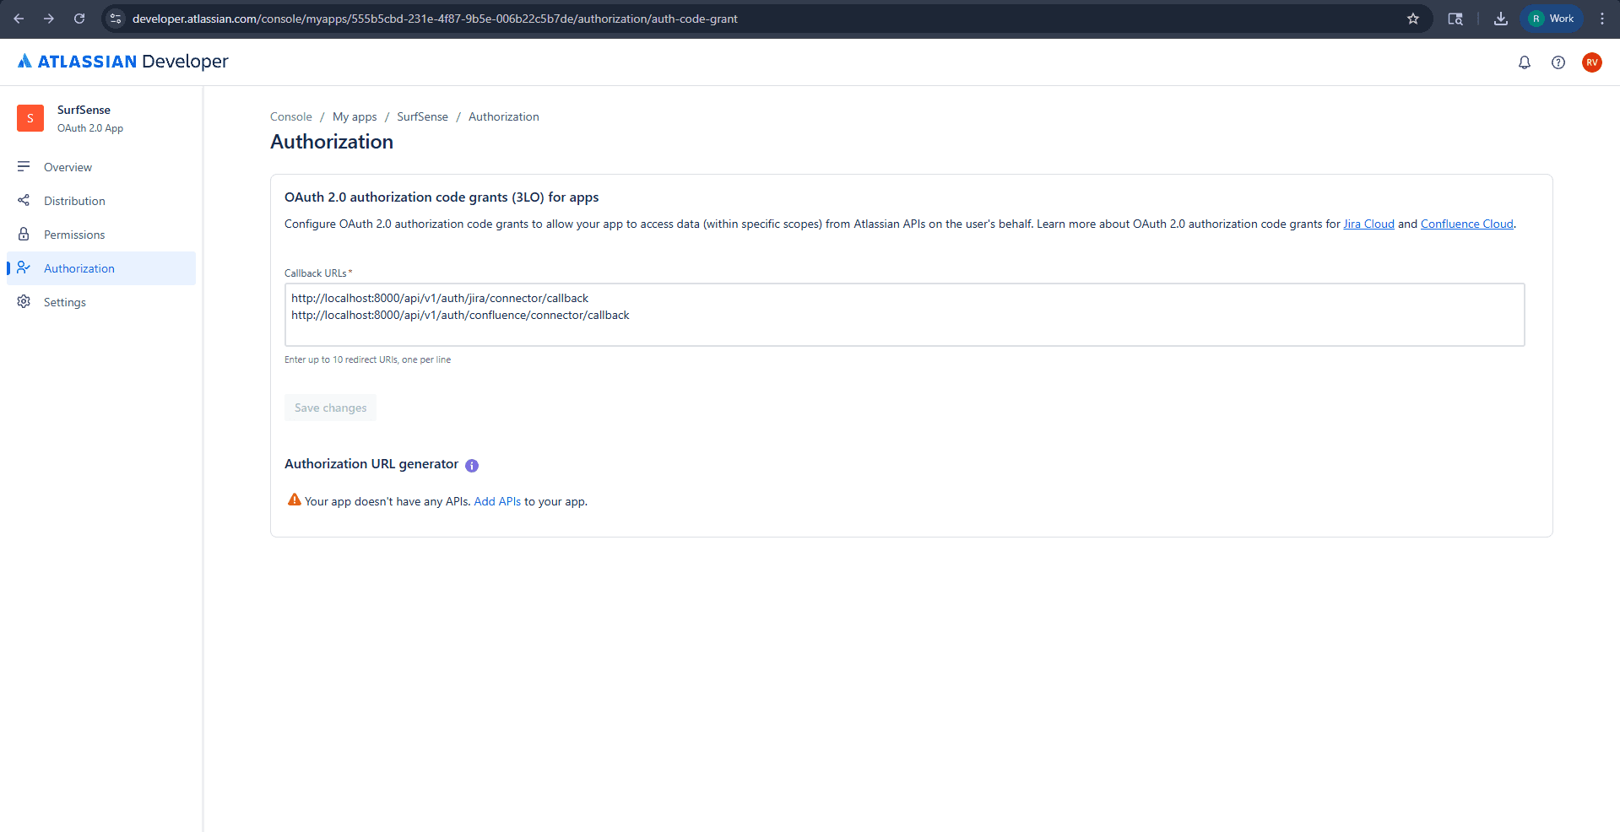Screen dimensions: 1620x832
Task: Click the info icon beside Authorization URL generator
Action: coord(471,465)
